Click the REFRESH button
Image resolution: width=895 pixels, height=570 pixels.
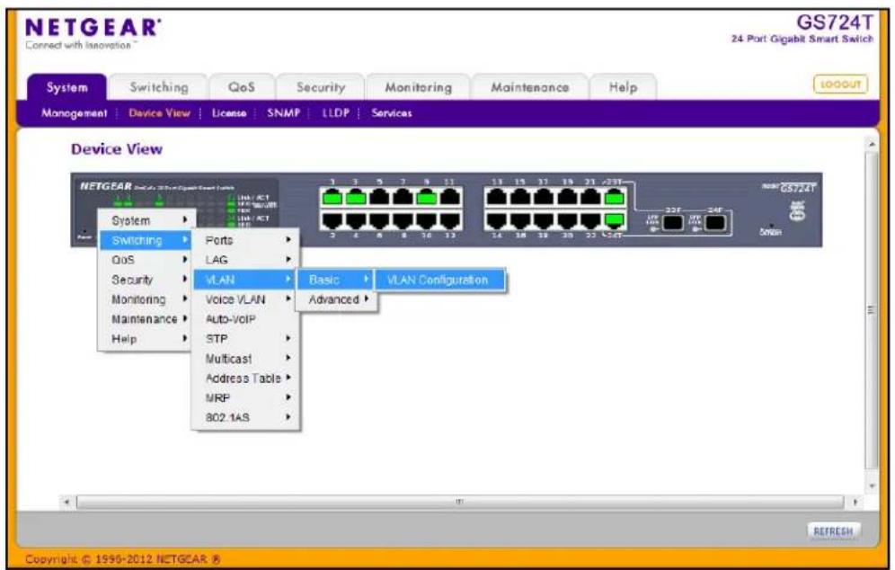tap(833, 531)
